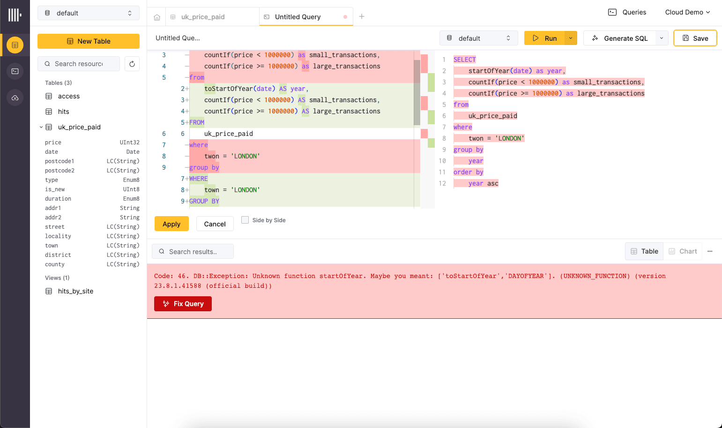Add a new query tab
Image resolution: width=722 pixels, height=428 pixels.
[362, 16]
